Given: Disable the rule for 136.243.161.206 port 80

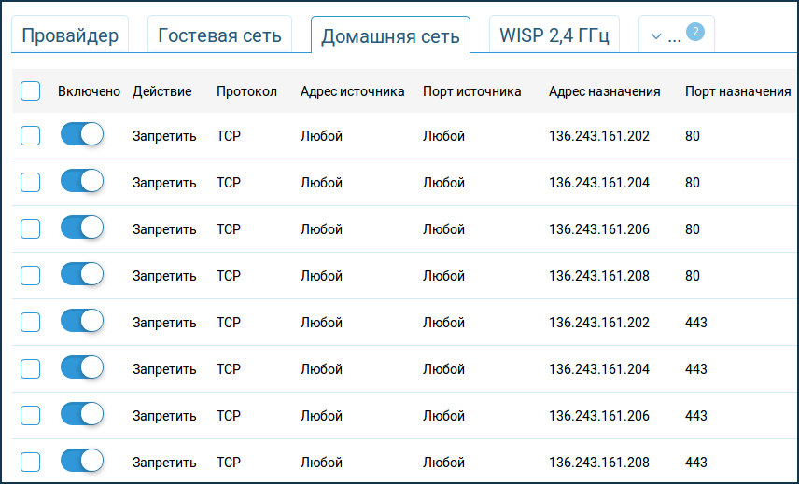Looking at the screenshot, I should [x=82, y=228].
